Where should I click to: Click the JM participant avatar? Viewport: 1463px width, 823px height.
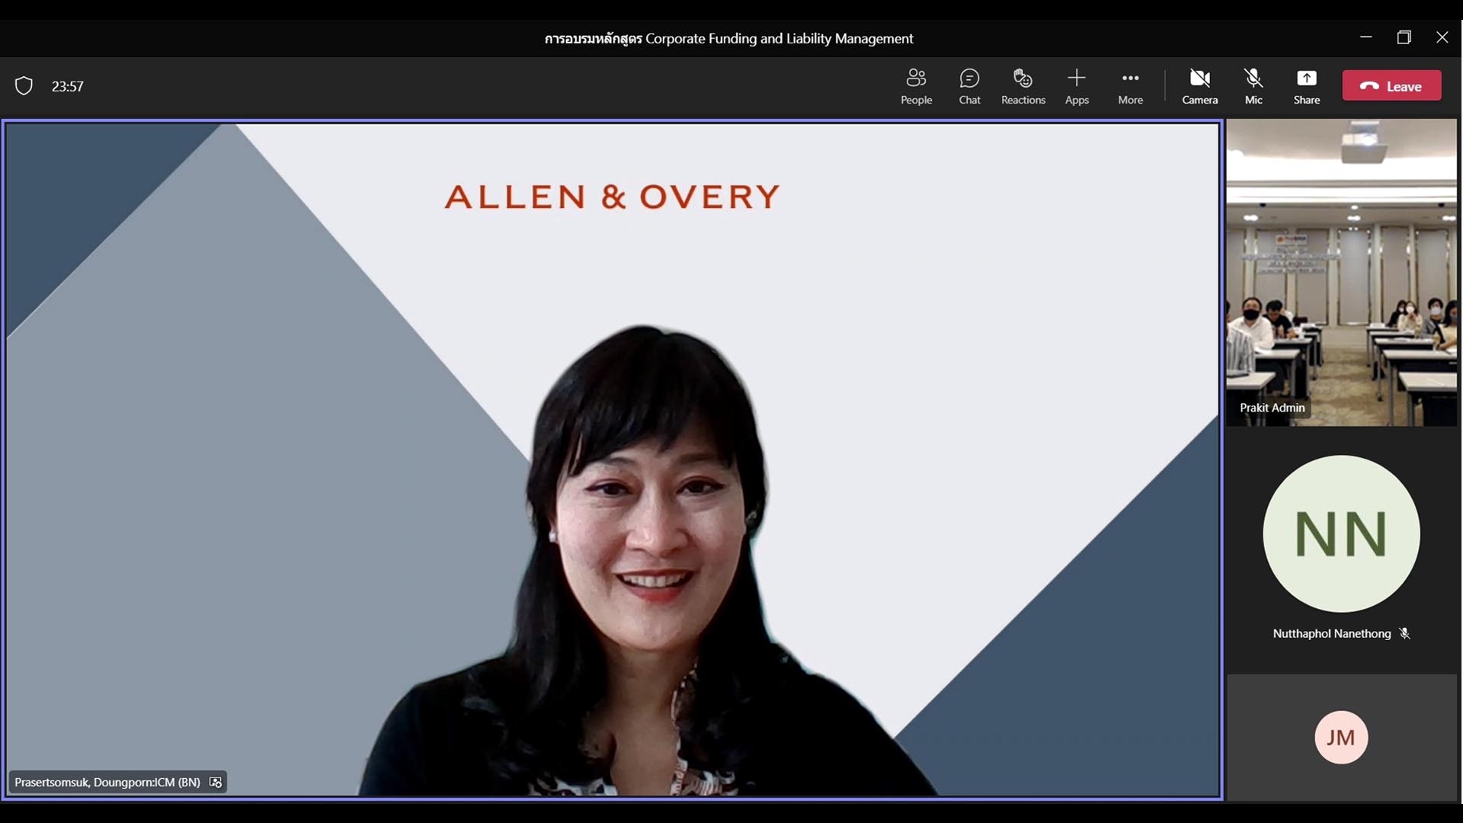click(x=1341, y=737)
